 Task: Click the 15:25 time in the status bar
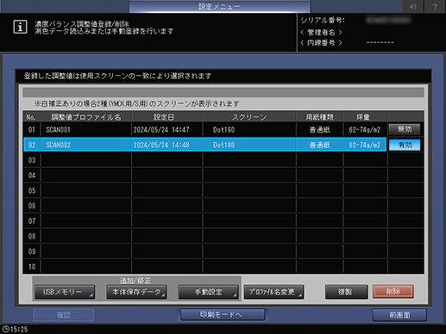tap(19, 329)
